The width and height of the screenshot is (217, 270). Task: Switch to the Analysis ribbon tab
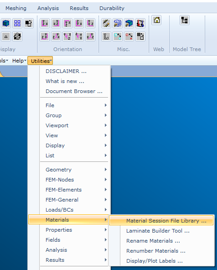pos(48,8)
